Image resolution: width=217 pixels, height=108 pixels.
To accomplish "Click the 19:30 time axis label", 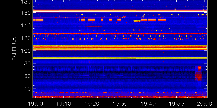I will click(x=120, y=104).
